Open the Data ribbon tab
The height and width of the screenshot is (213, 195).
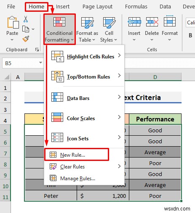tap(165, 7)
